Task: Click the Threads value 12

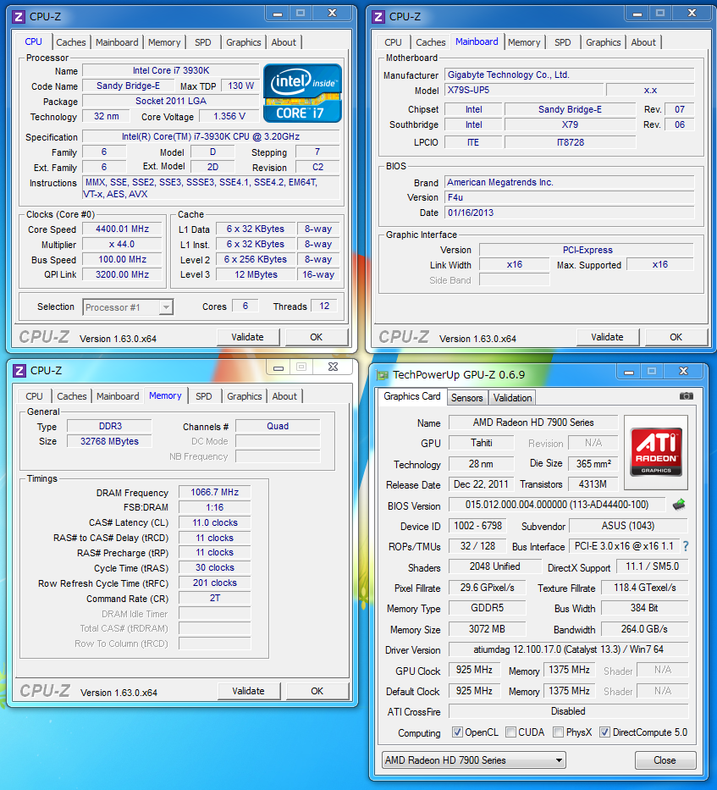Action: tap(324, 306)
